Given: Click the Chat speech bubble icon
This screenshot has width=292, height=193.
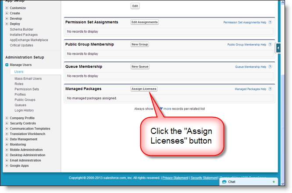Looking at the screenshot, I should coord(224,181).
